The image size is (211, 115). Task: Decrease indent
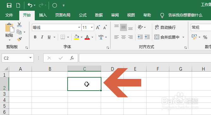[140, 37]
